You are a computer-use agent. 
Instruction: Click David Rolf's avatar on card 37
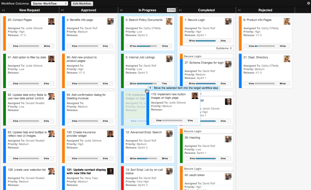[x=228, y=64]
